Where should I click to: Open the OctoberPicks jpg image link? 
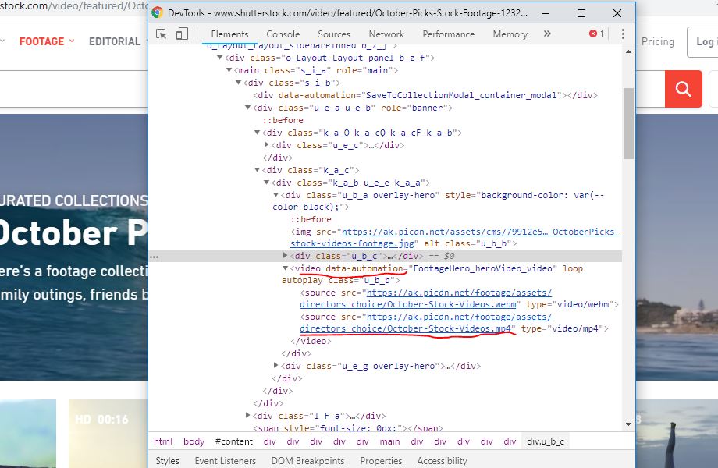(x=455, y=237)
